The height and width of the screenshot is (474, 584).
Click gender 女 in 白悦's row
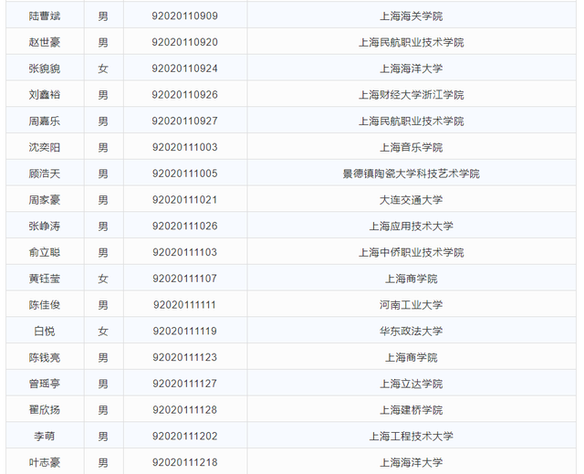103,331
